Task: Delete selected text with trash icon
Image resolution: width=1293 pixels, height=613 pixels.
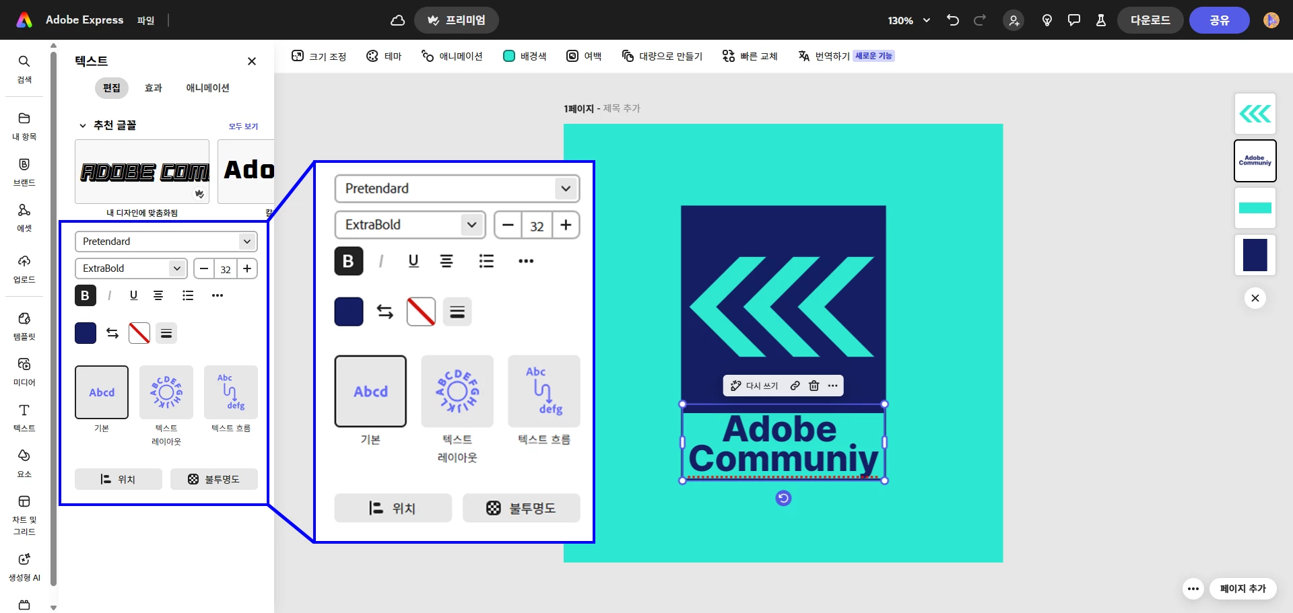Action: pos(814,386)
